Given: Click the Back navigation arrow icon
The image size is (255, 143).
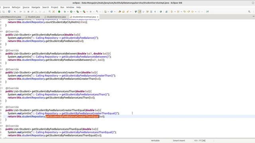Looking at the screenshot, I should 192,12.
